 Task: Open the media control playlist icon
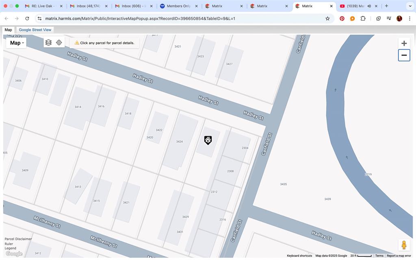click(x=389, y=18)
